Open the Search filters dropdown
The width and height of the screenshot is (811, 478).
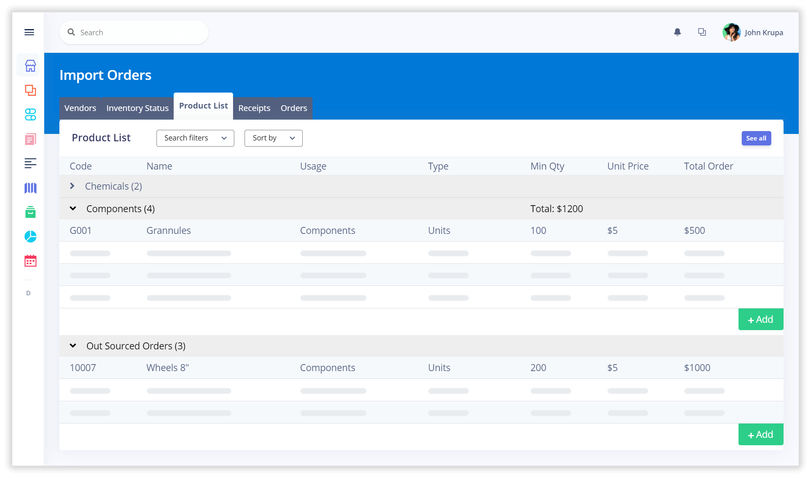pyautogui.click(x=195, y=138)
